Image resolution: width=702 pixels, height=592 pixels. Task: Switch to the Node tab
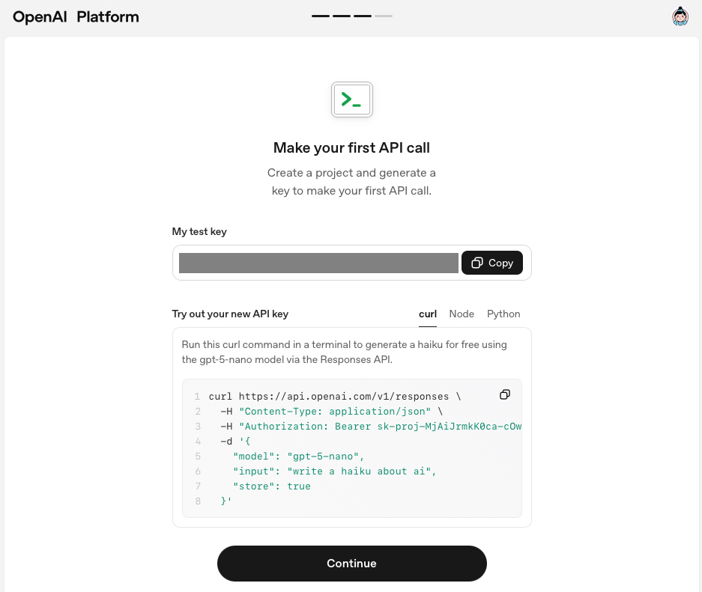pos(462,314)
